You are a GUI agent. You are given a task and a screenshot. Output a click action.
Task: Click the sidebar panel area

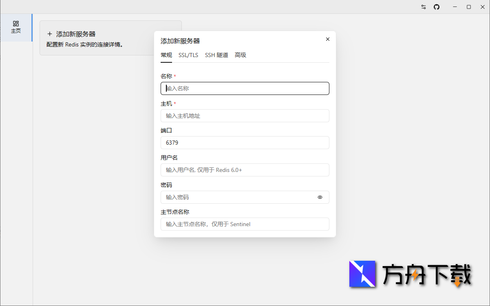(16, 163)
